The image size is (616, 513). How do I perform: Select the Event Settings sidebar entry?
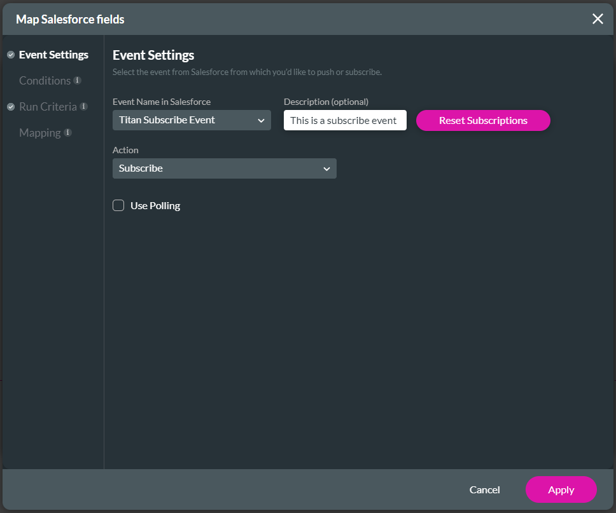[53, 55]
